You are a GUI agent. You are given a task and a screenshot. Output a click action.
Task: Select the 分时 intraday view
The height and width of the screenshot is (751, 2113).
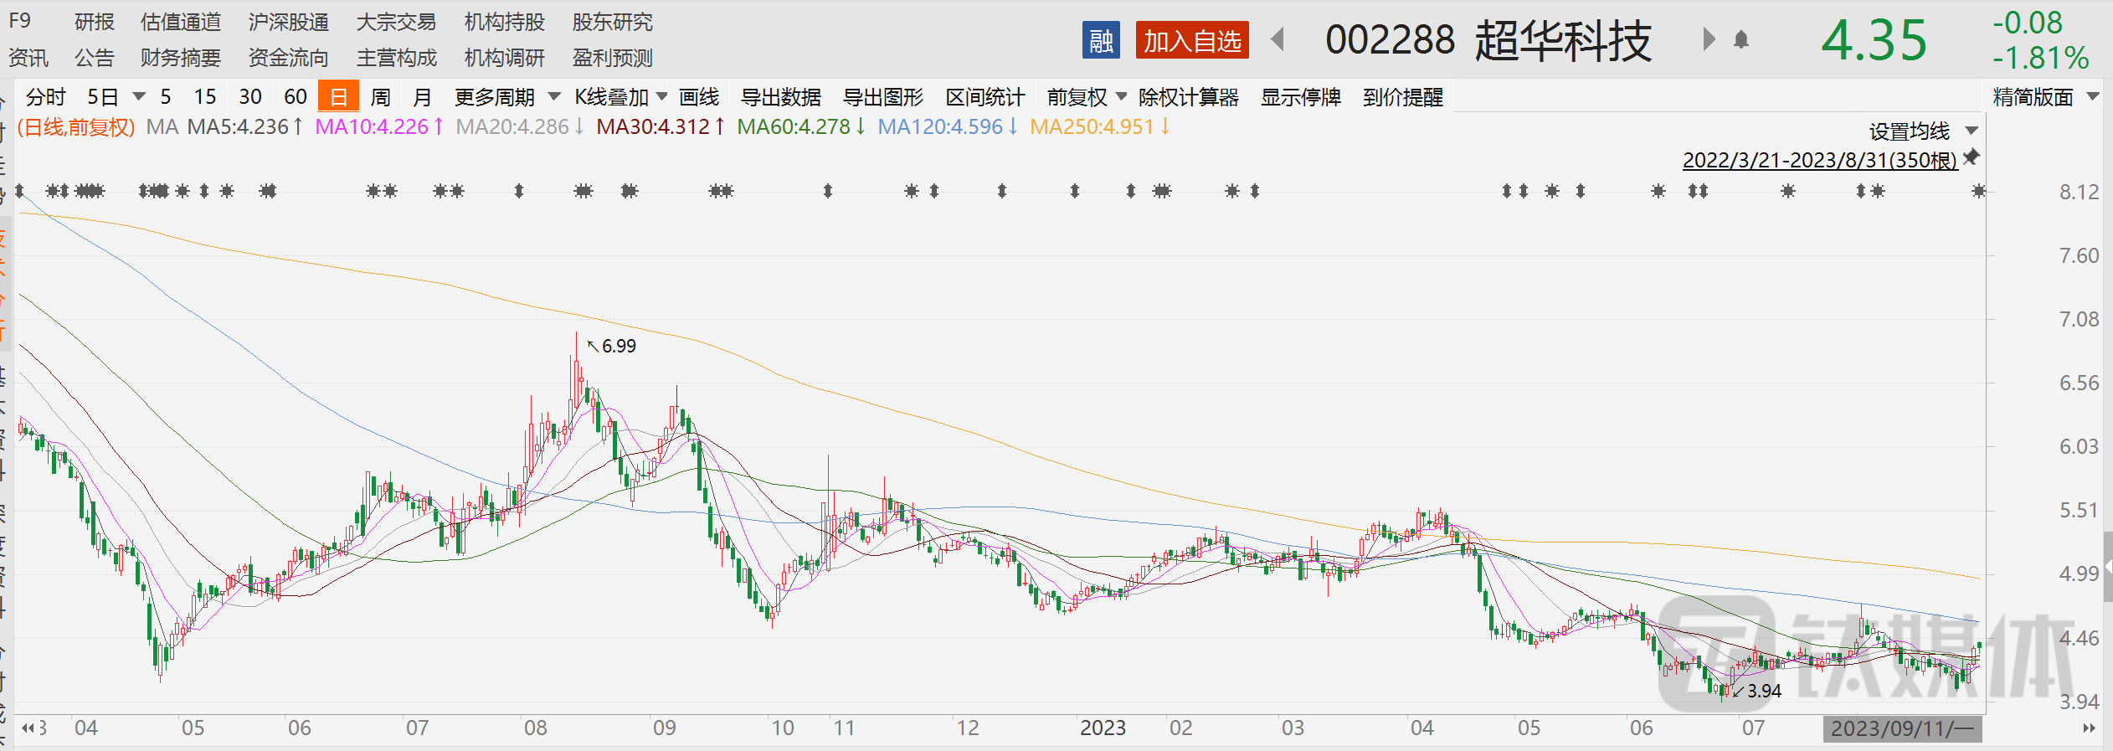pos(45,97)
